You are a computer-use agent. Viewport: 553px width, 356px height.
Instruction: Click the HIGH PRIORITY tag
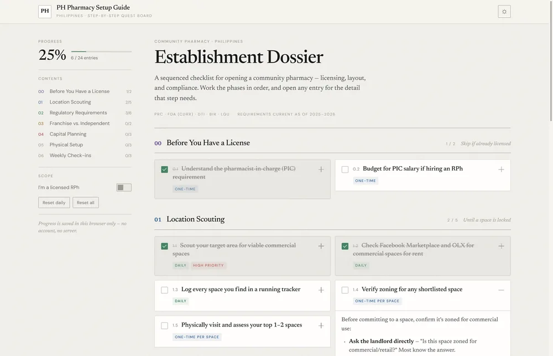tap(208, 266)
